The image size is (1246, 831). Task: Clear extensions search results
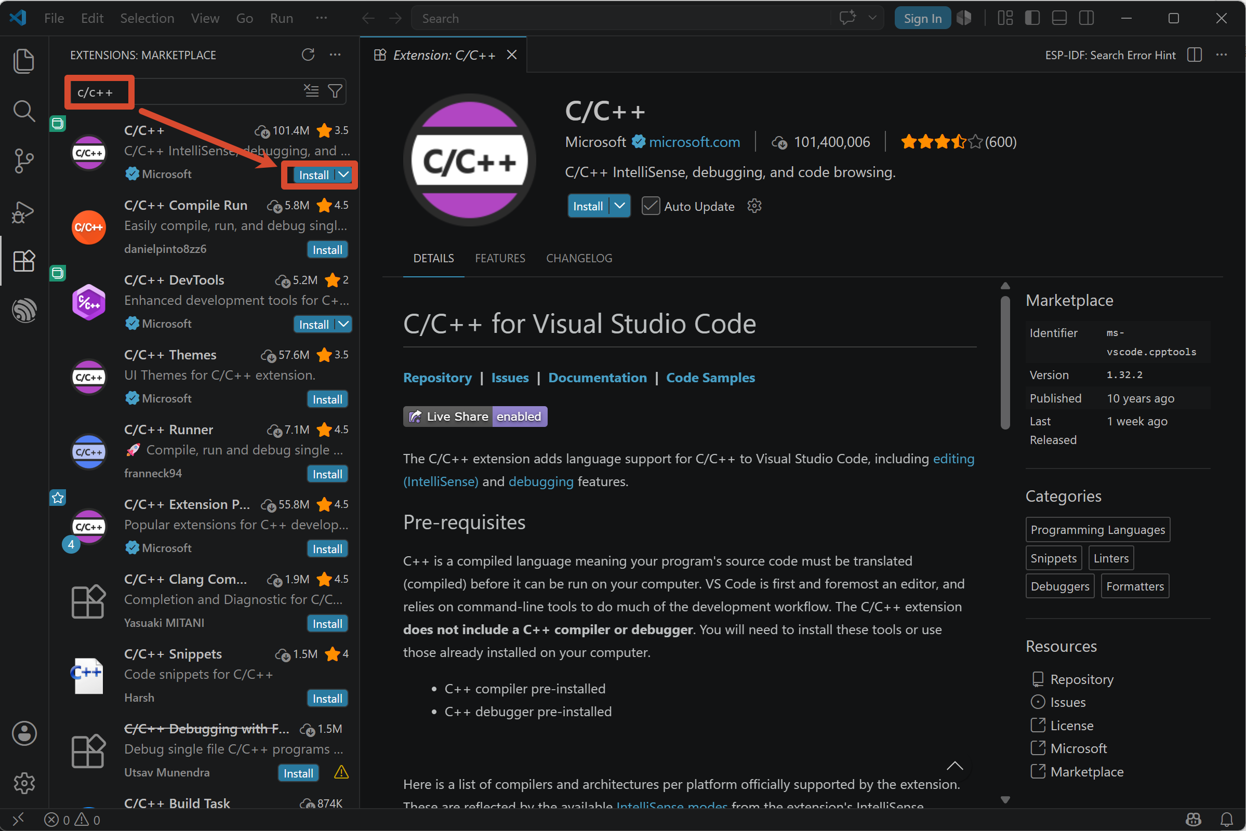[x=311, y=91]
